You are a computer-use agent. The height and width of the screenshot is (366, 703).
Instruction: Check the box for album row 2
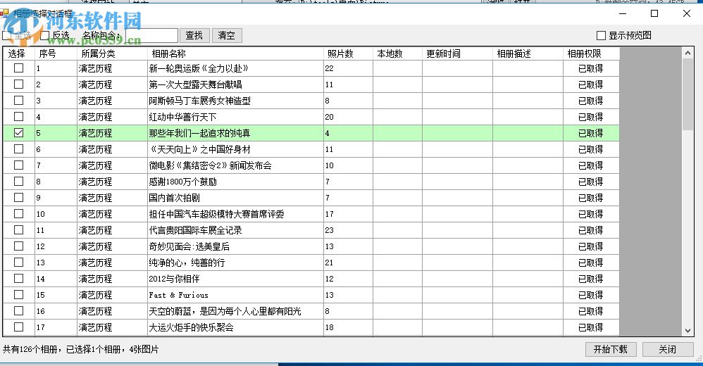tap(18, 84)
